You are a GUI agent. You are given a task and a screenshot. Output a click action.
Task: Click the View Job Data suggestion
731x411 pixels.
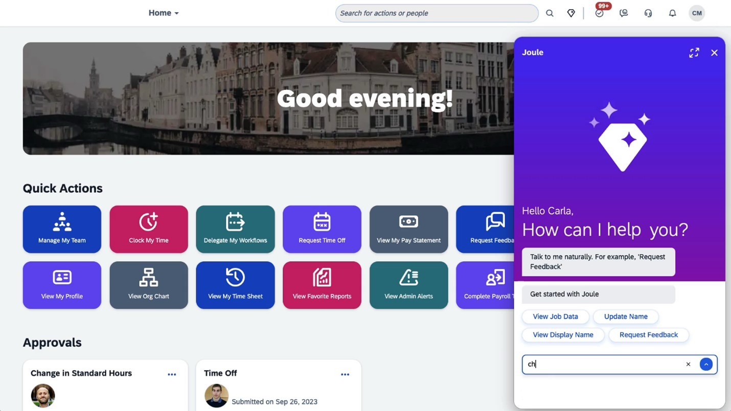[555, 316]
